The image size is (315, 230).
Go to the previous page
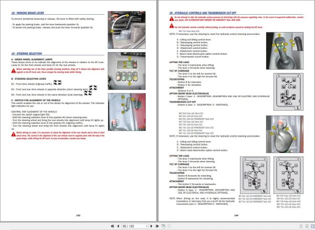(x=118, y=226)
